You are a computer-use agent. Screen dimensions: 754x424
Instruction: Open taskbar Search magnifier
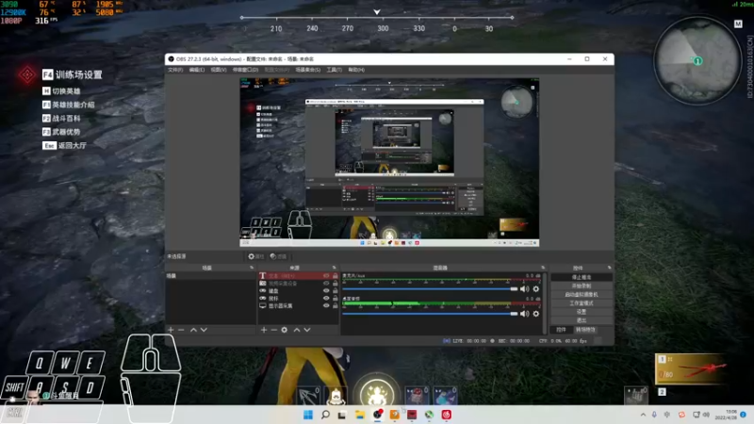325,415
